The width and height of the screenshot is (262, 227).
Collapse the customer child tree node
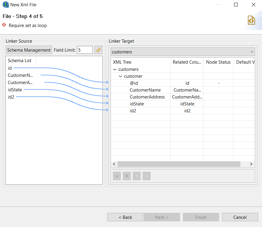pyautogui.click(x=120, y=76)
